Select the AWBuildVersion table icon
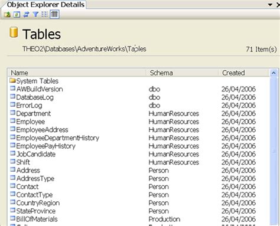Screen dimensions: 280x226 12,89
